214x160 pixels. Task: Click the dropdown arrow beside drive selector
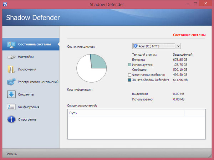(178, 46)
